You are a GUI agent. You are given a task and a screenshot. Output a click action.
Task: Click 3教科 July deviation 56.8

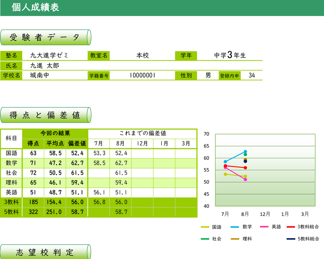(99, 202)
